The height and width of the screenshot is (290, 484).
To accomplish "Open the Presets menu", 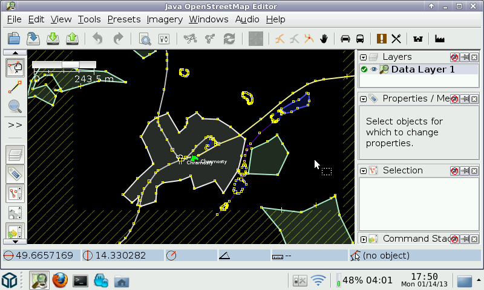I will 124,19.
